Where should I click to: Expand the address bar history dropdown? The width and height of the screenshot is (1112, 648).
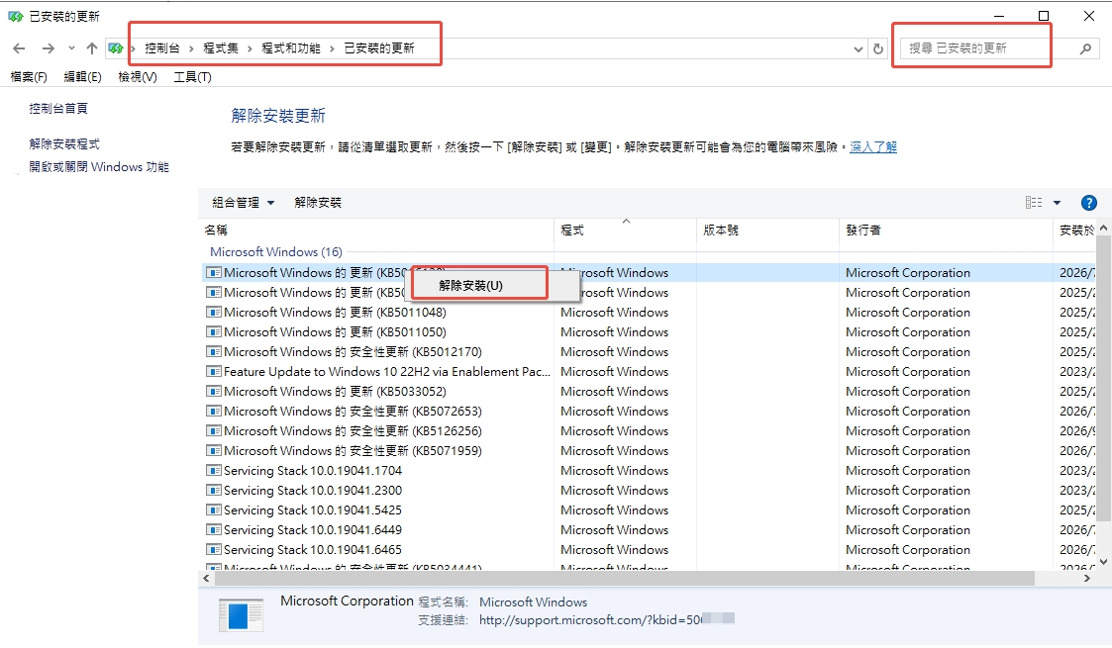[x=859, y=48]
